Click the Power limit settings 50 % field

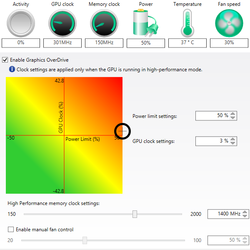click(x=216, y=115)
